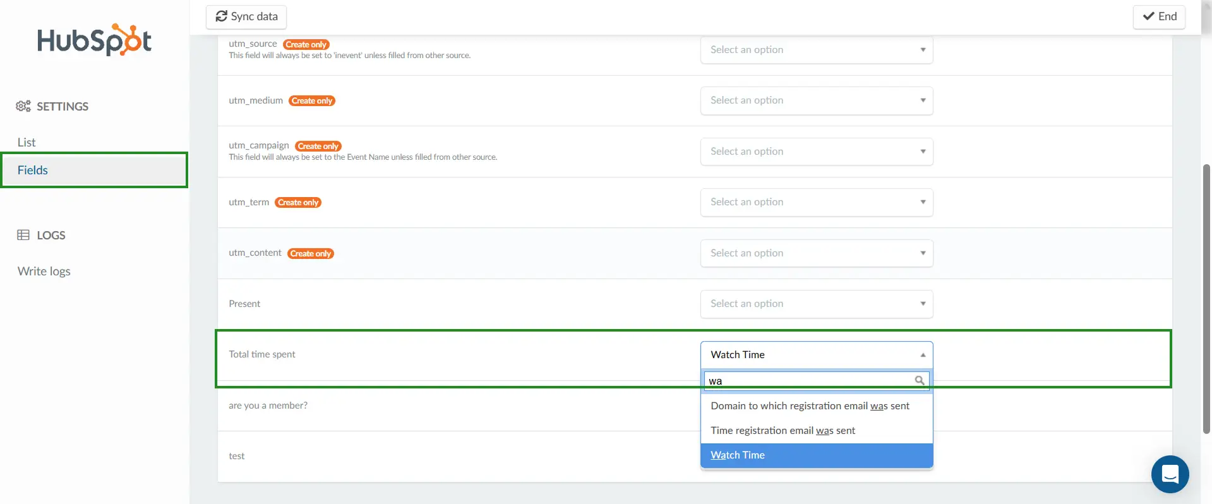1212x504 pixels.
Task: Click the utm_campaign Event Name description text
Action: pos(363,157)
